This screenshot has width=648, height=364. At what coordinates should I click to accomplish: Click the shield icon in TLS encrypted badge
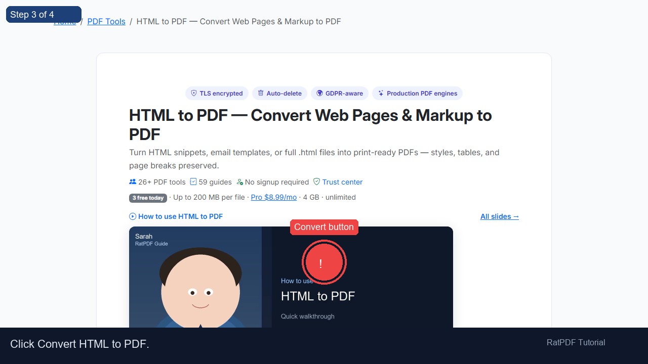pos(194,93)
